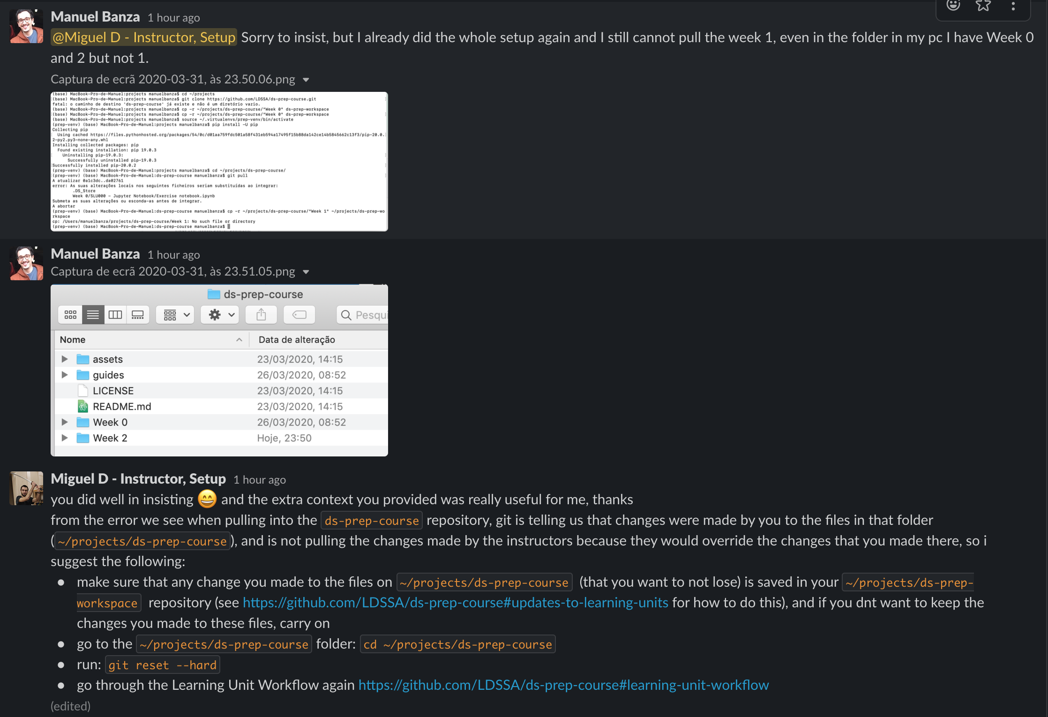Image resolution: width=1048 pixels, height=717 pixels.
Task: Open the terminal screenshot thumbnail
Action: tap(219, 161)
